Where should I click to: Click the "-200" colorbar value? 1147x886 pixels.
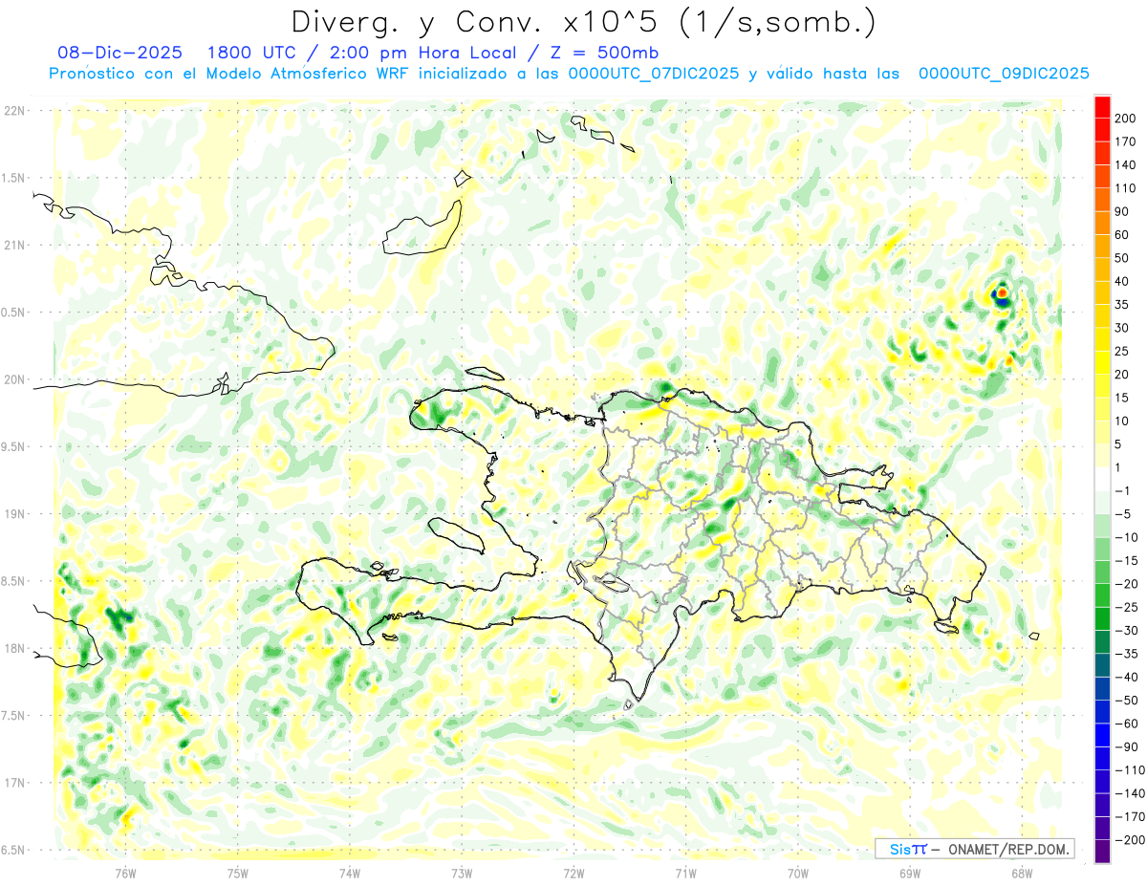1131,840
